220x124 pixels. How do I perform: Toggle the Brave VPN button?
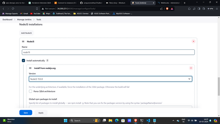(210, 9)
